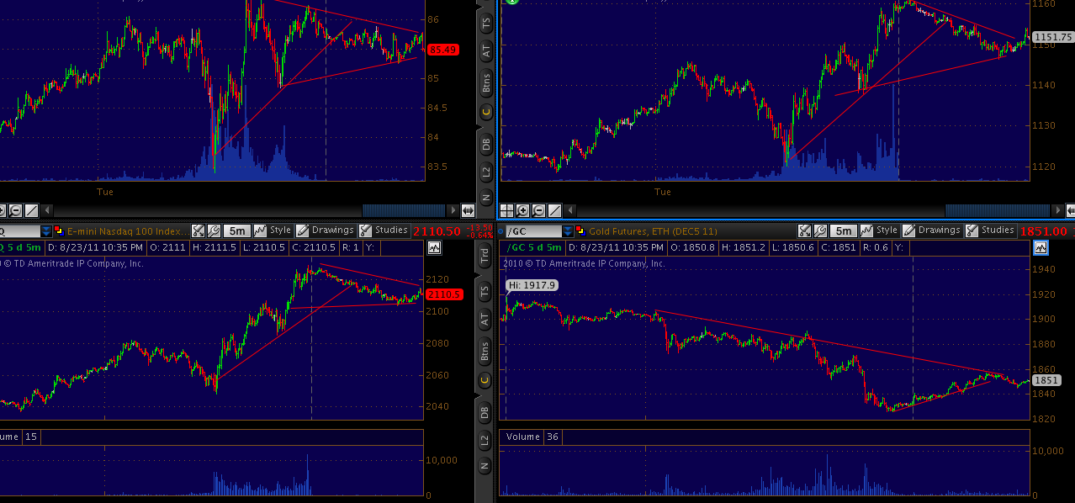Open the symbol dropdown arrow beside /GC
Screen dimensions: 1075x503
pyautogui.click(x=568, y=230)
